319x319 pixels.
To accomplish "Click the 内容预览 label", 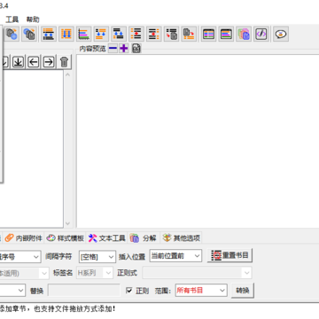I will pos(92,49).
